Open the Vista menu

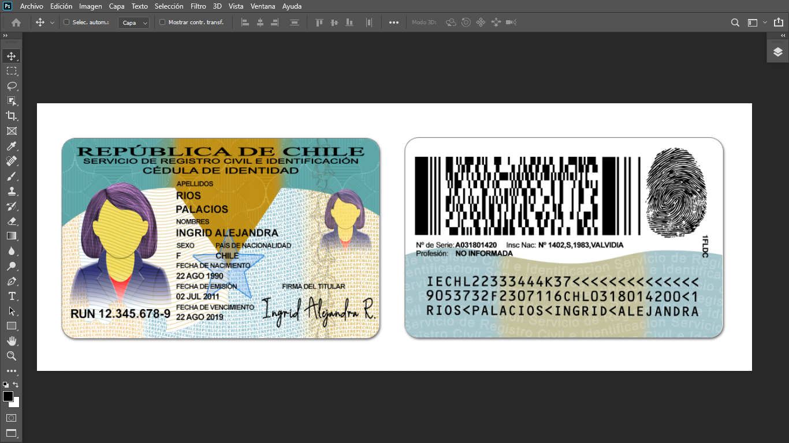[x=236, y=6]
